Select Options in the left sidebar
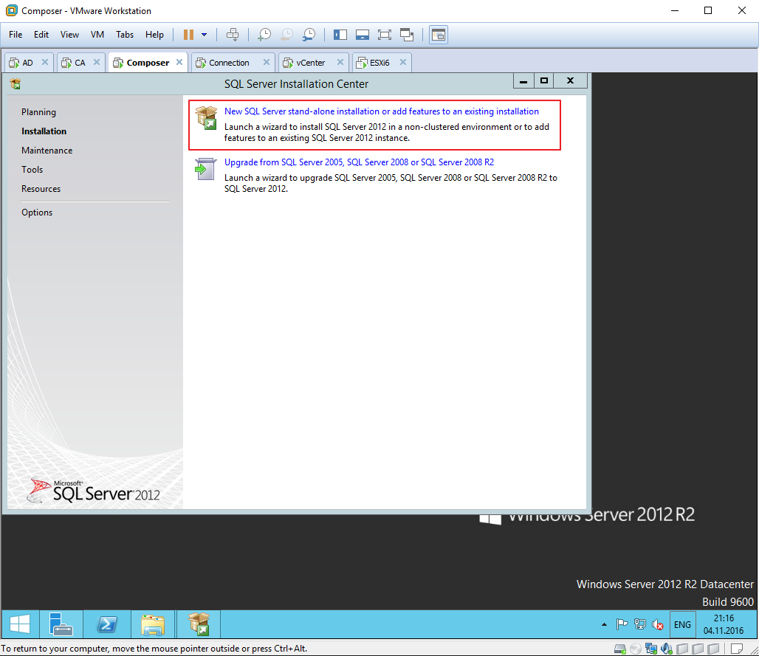 click(37, 213)
